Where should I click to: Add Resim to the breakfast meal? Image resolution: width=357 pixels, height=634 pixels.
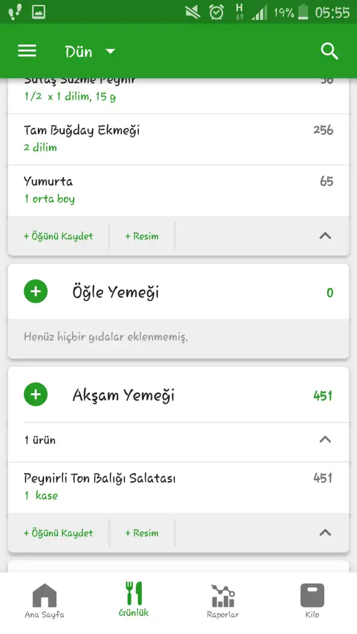(x=142, y=236)
